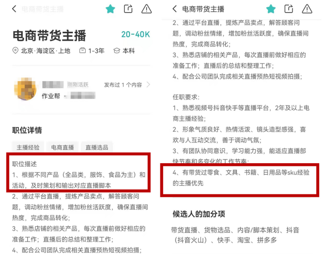Tap the location pin icon near 北京

(15, 51)
